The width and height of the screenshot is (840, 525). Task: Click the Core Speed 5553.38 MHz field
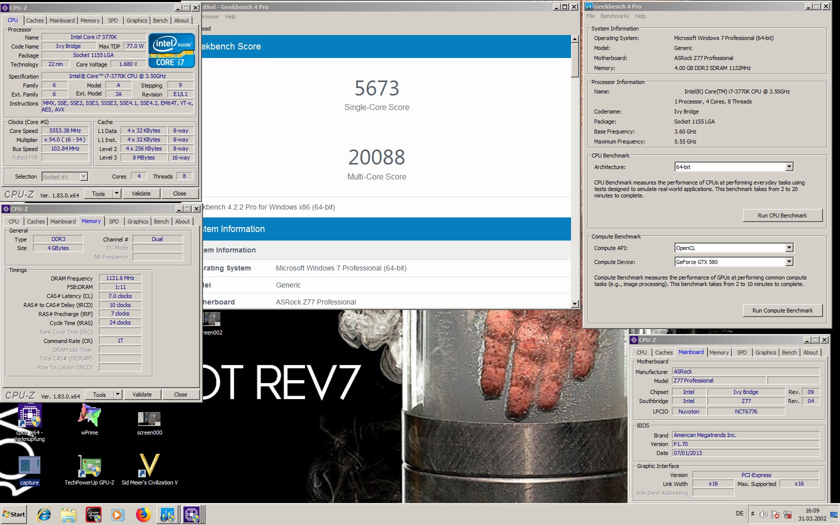(x=65, y=130)
